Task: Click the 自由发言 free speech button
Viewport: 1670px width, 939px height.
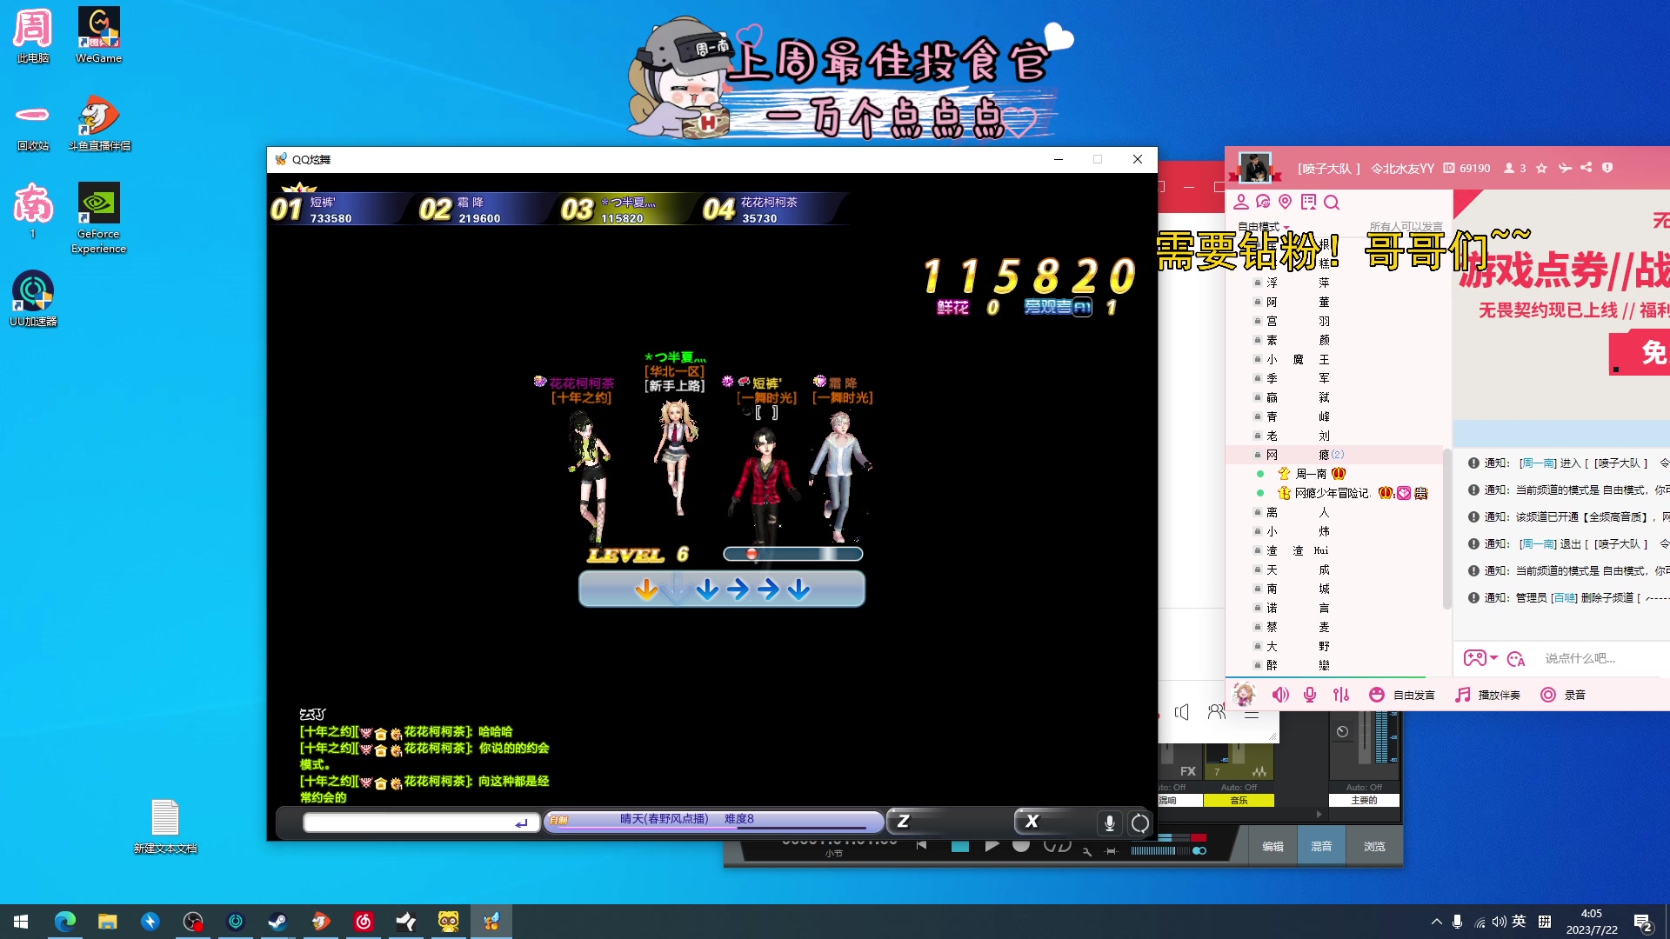Action: pyautogui.click(x=1402, y=695)
